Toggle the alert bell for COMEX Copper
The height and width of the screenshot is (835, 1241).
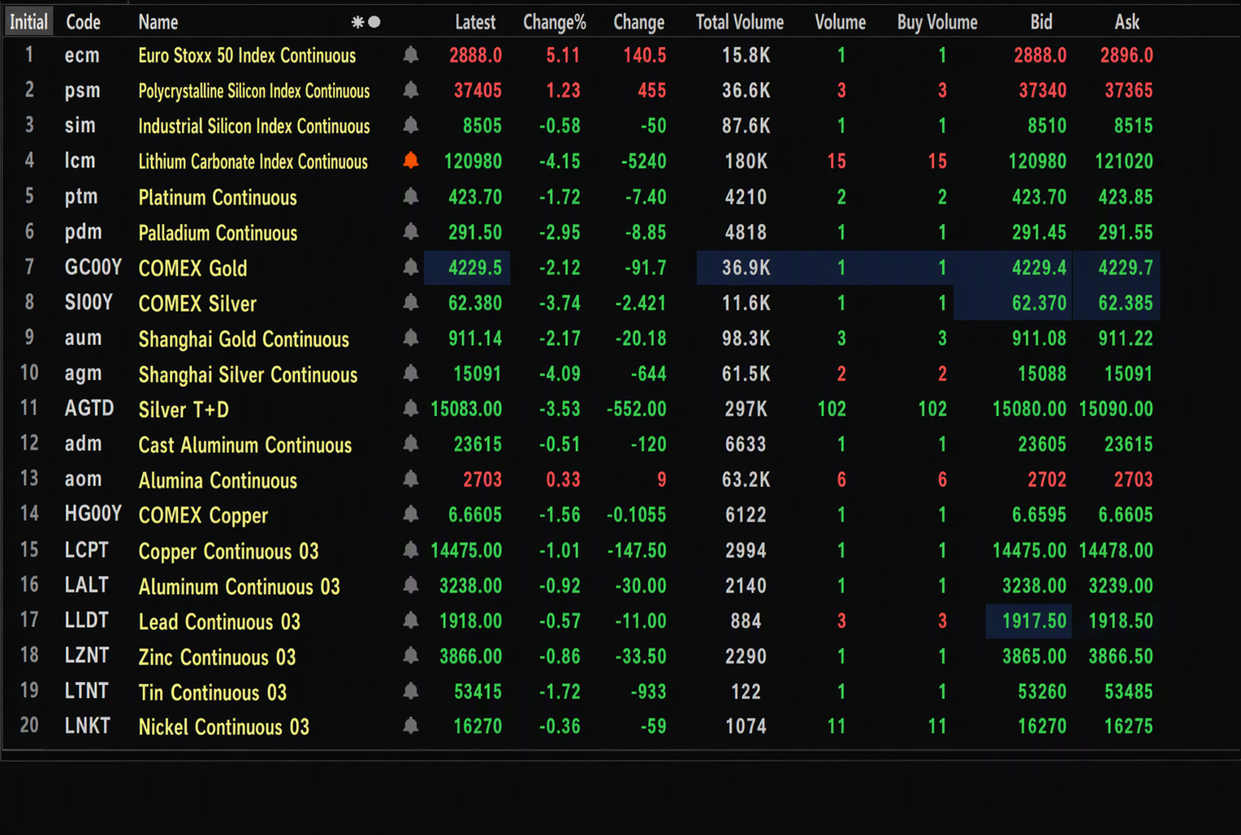411,514
